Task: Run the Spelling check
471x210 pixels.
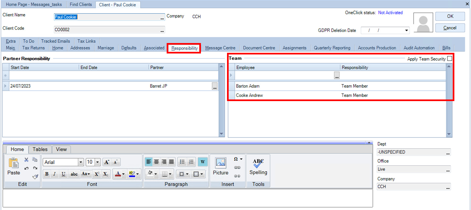Action: pos(258,167)
